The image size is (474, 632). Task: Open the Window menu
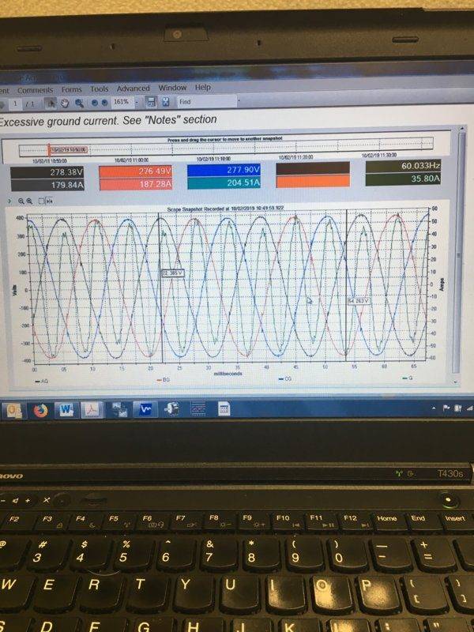[172, 88]
